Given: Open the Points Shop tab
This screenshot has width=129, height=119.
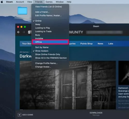Looking at the screenshot, I should 86,44.
